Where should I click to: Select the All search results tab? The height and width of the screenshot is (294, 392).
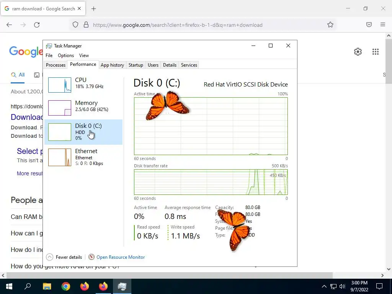point(18,75)
